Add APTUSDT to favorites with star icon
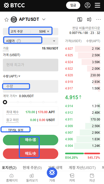 [7, 19]
